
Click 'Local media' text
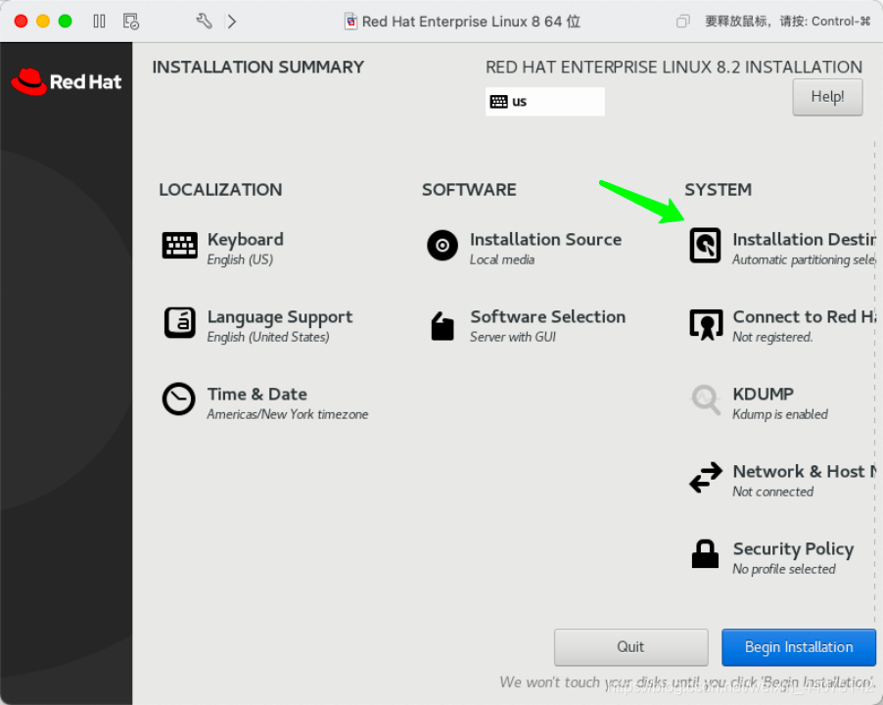[x=502, y=259]
